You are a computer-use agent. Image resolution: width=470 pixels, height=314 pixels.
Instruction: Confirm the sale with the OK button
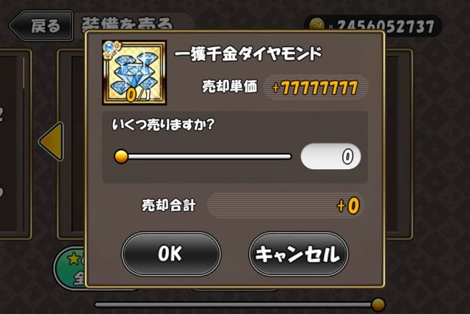171,254
